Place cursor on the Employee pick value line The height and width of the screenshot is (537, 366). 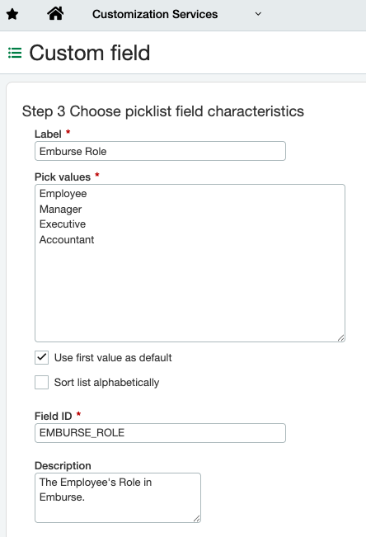pyautogui.click(x=63, y=194)
